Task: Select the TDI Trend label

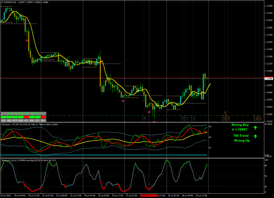Action: 241,136
